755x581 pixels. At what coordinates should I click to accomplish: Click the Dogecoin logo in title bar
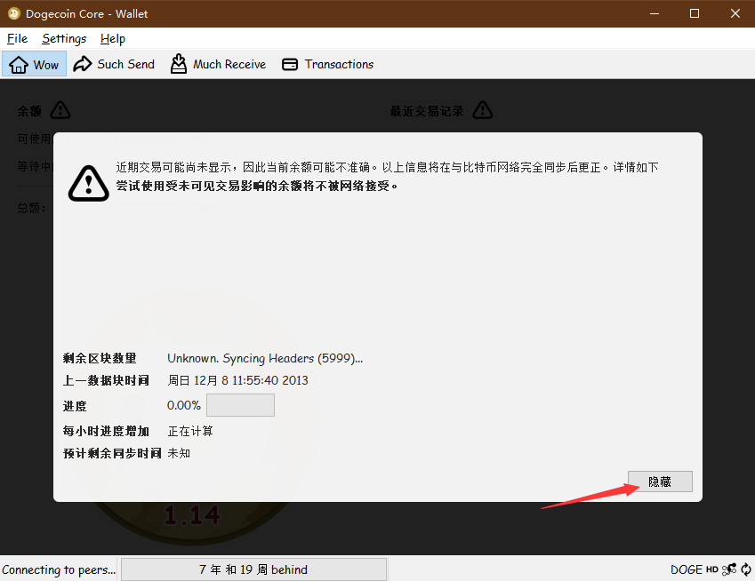(13, 13)
